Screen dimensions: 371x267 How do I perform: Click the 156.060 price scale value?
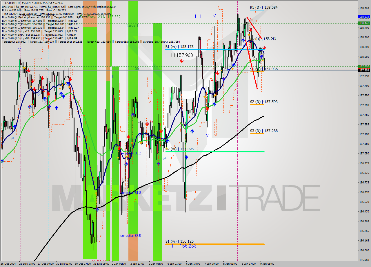pos(364,250)
